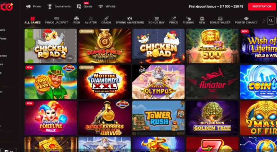Open the Quests link text

coord(88,7)
